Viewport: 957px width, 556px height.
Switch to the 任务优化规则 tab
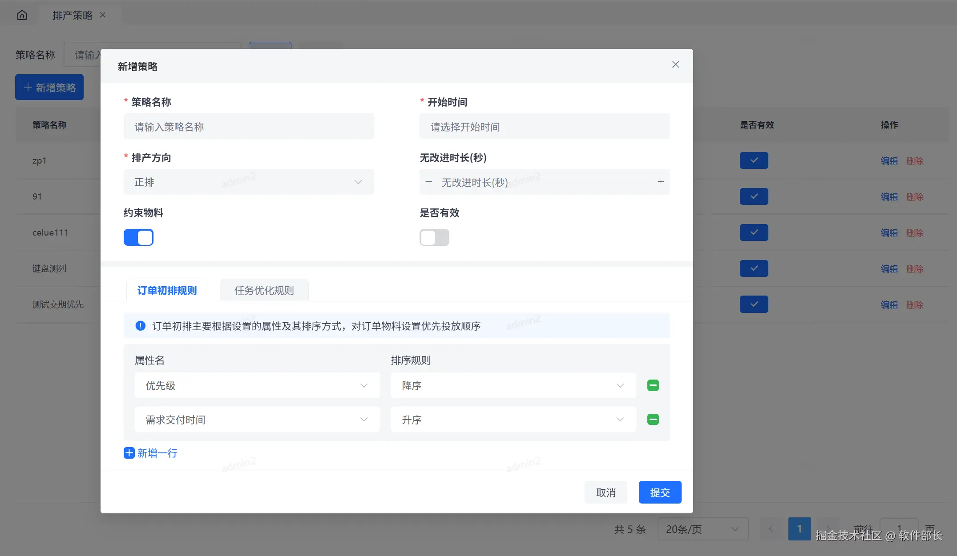click(264, 290)
